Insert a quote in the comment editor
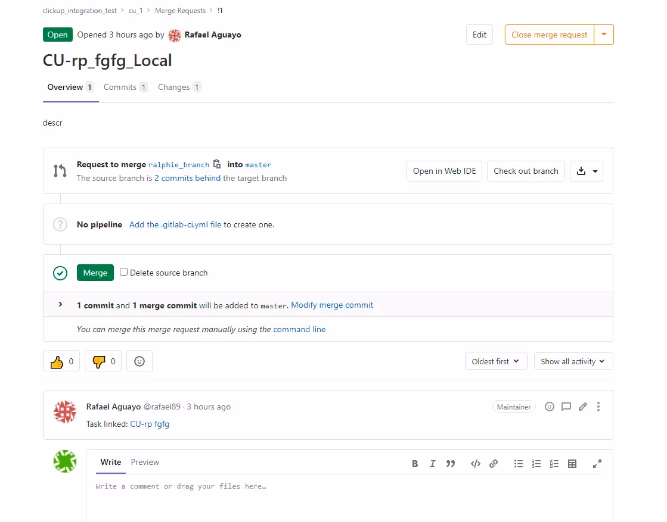This screenshot has width=667, height=522. tap(451, 463)
